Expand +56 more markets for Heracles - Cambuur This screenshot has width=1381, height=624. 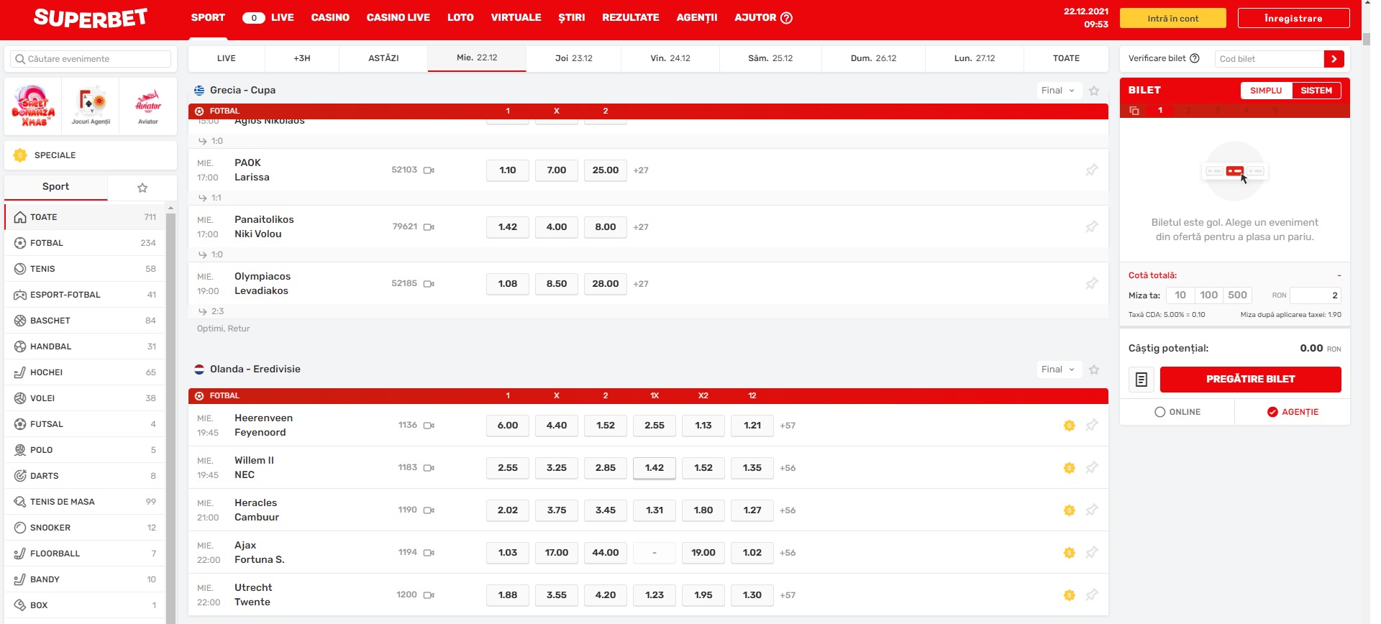(x=788, y=510)
